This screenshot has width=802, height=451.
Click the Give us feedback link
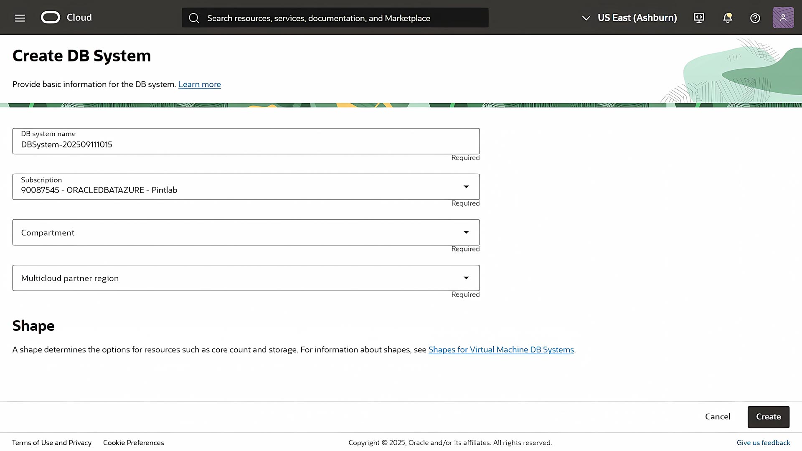[x=763, y=442]
